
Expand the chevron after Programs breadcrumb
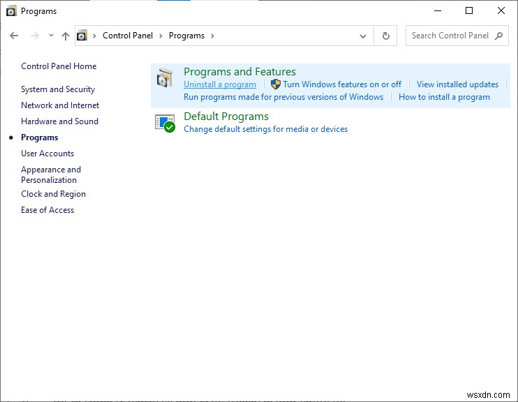pyautogui.click(x=212, y=36)
